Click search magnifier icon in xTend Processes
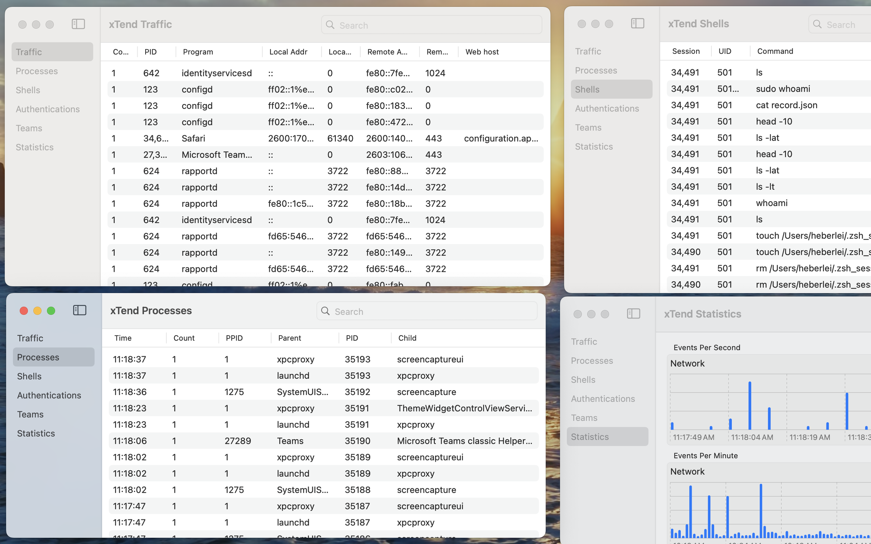 (x=325, y=311)
